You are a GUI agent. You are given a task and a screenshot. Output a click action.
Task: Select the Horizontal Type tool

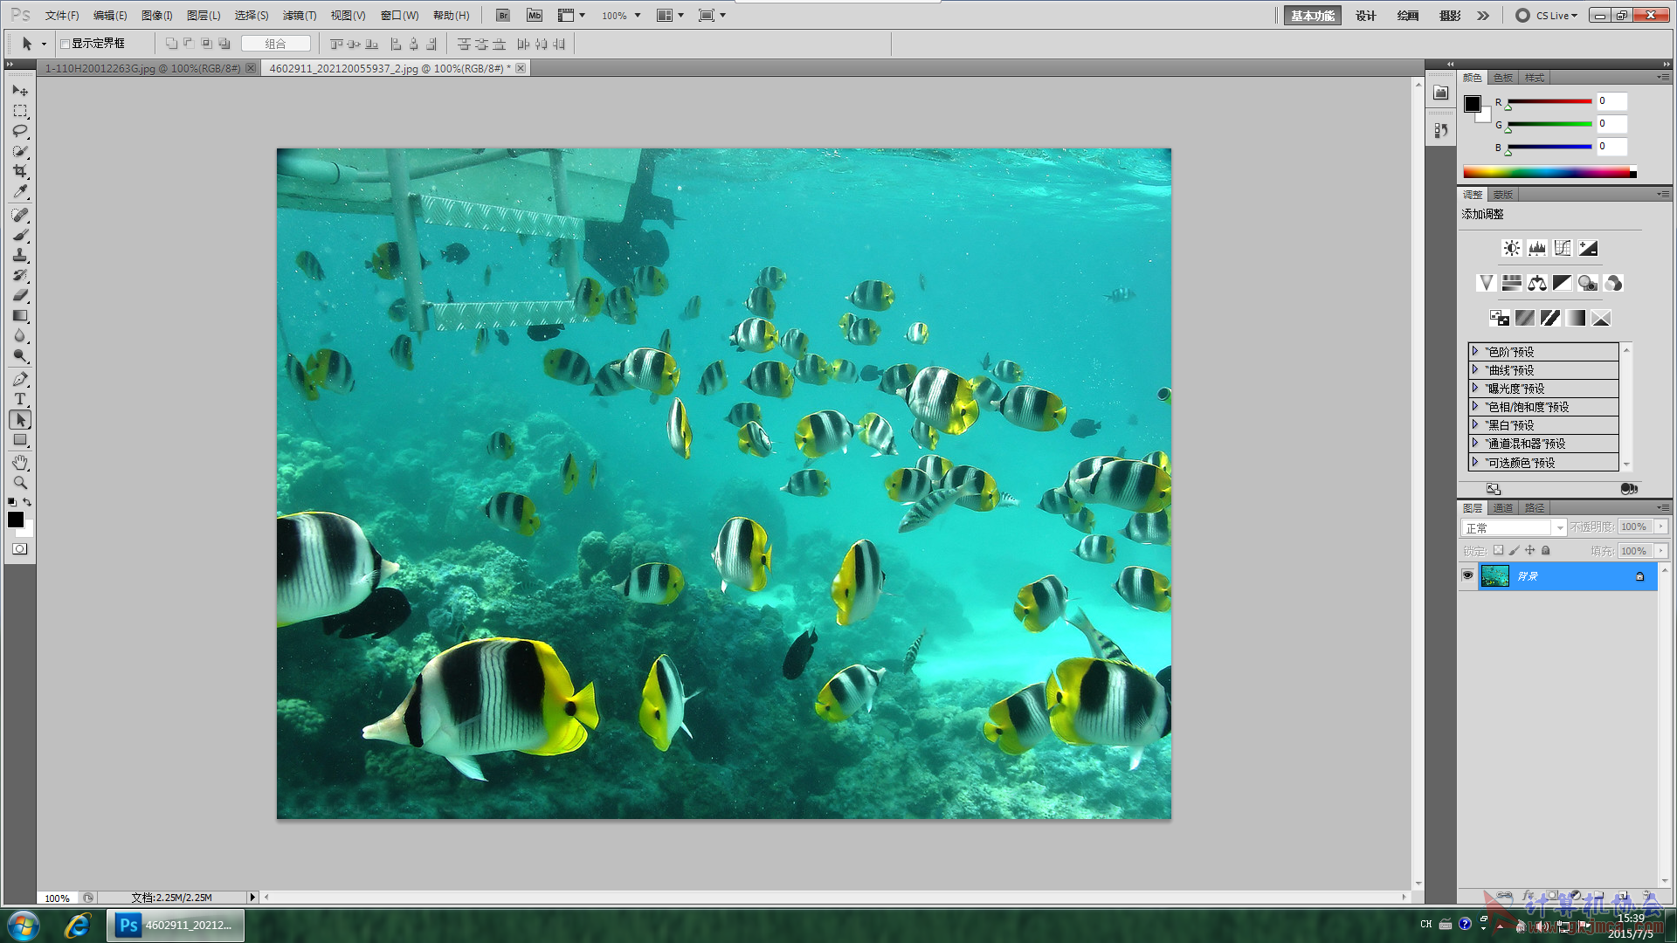tap(20, 399)
